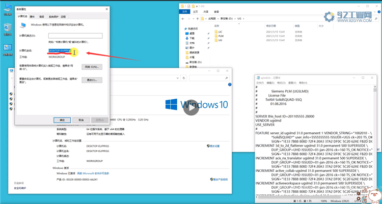Sort by the 修改日期 column header
This screenshot has height=204, width=382.
[x=271, y=26]
